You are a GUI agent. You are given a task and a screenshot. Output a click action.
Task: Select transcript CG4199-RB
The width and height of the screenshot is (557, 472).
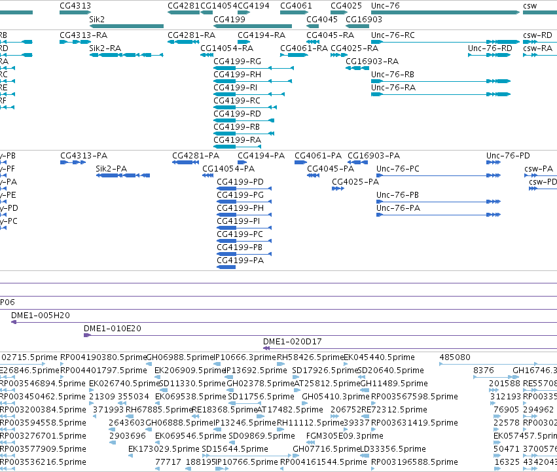pyautogui.click(x=236, y=127)
